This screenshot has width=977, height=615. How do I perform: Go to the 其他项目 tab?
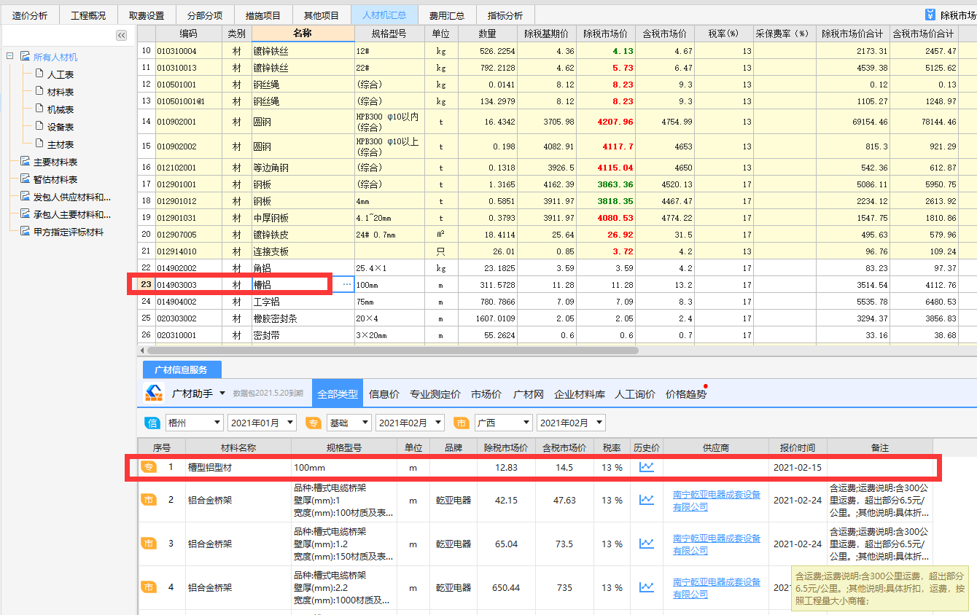click(322, 15)
